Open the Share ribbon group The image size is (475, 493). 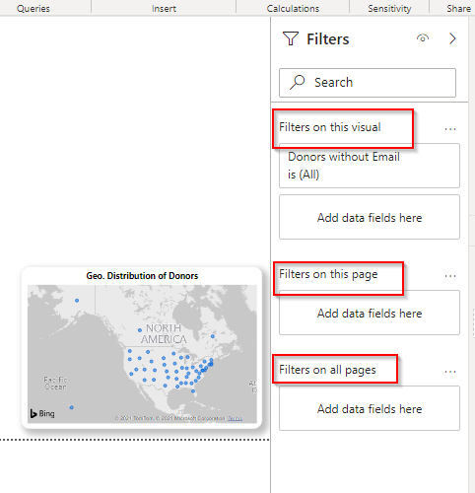click(x=458, y=9)
